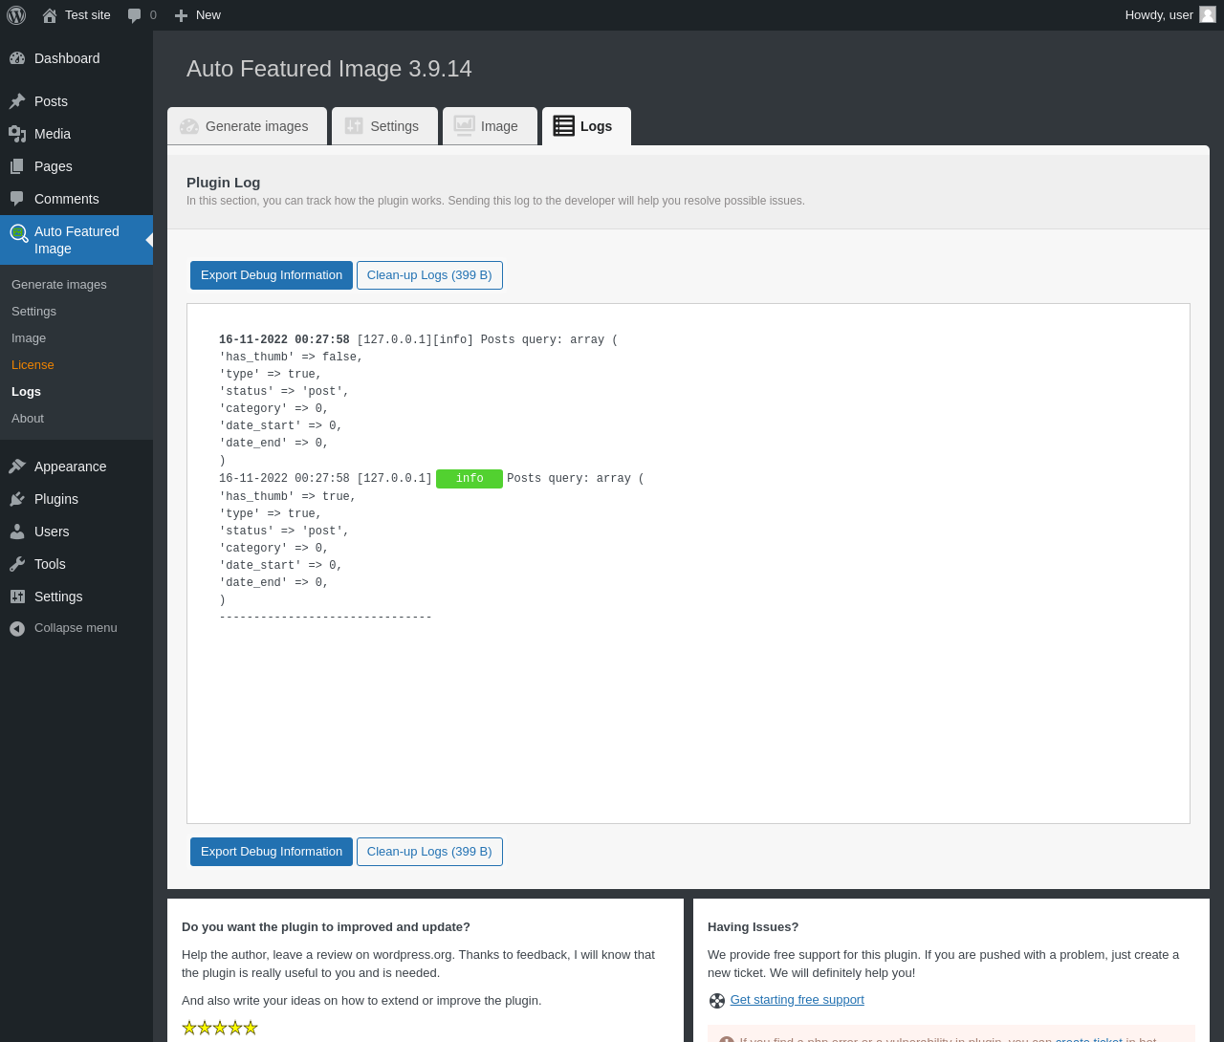Open the Settings tab of the plugin
This screenshot has width=1224, height=1042.
[384, 126]
